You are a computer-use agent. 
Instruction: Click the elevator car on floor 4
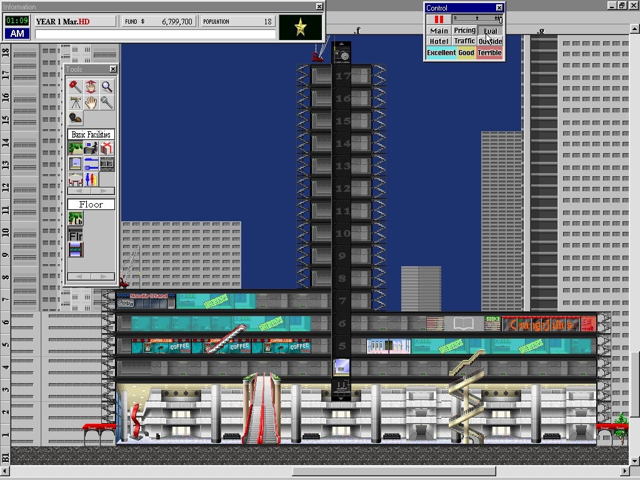point(341,367)
